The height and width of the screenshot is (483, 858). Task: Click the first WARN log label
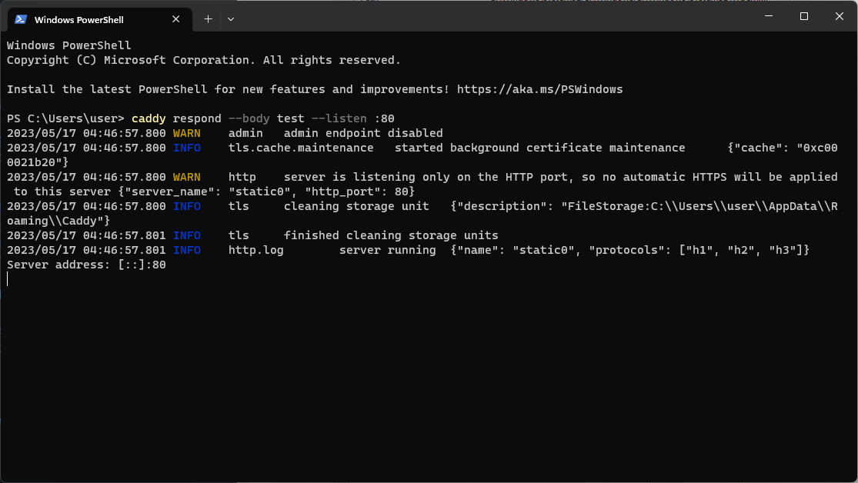point(186,132)
